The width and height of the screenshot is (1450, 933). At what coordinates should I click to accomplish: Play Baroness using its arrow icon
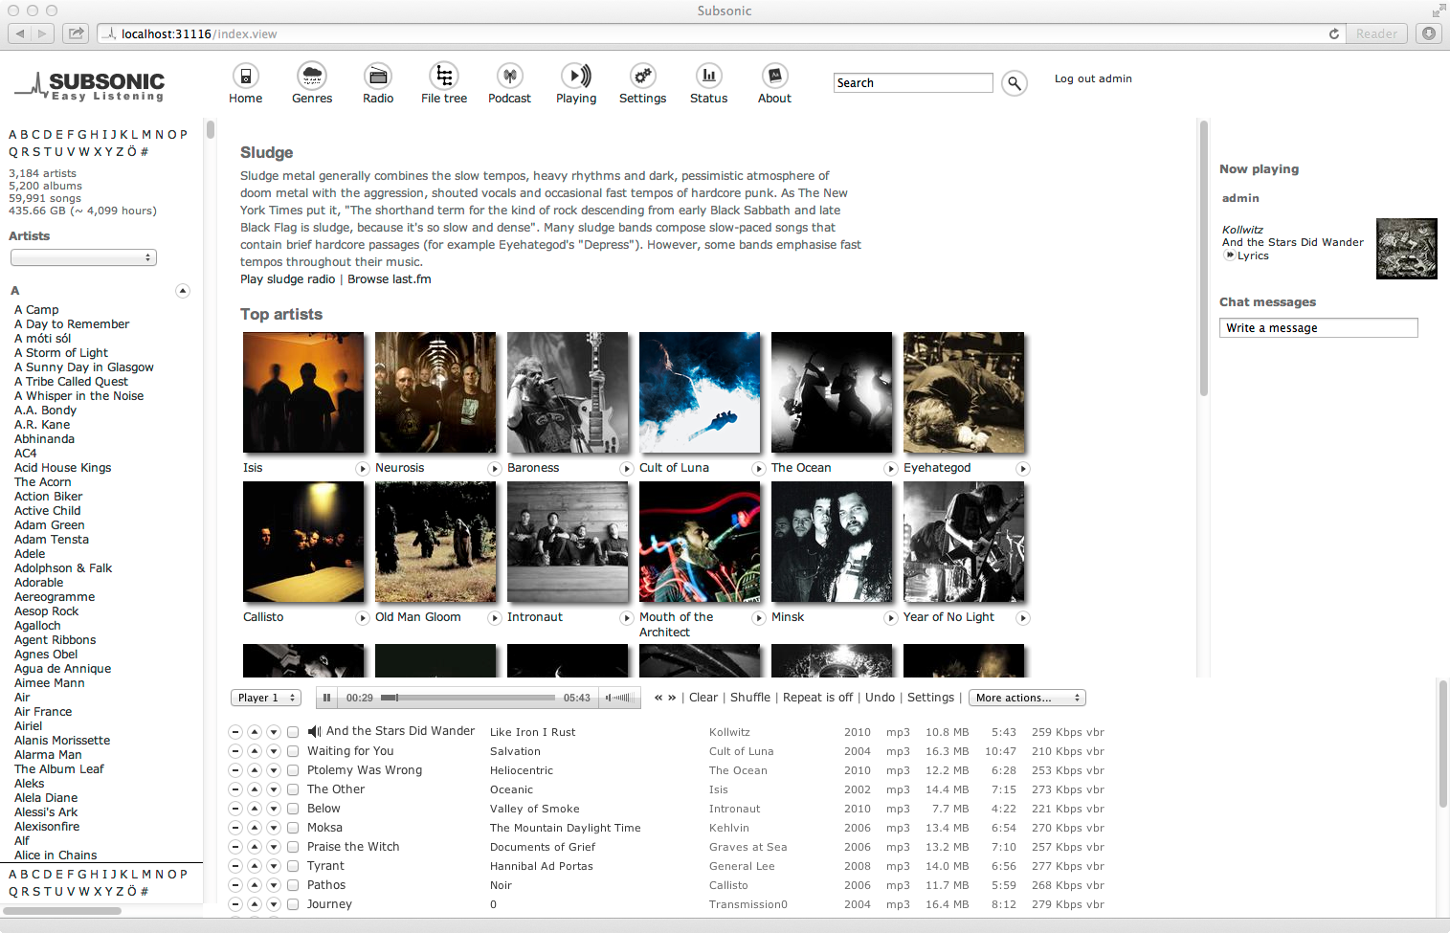627,469
